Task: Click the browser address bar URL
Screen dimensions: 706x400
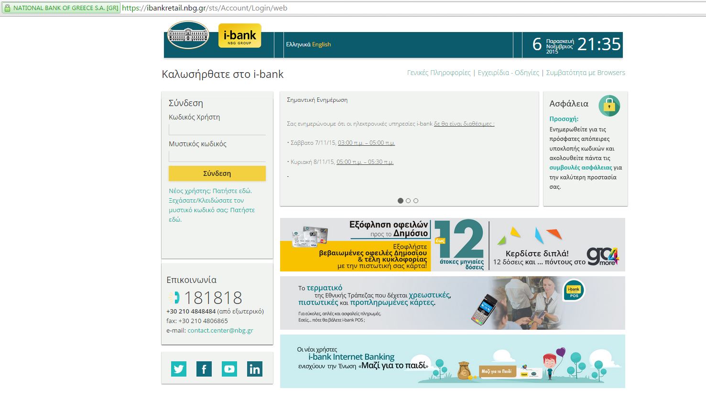Action: [x=205, y=8]
